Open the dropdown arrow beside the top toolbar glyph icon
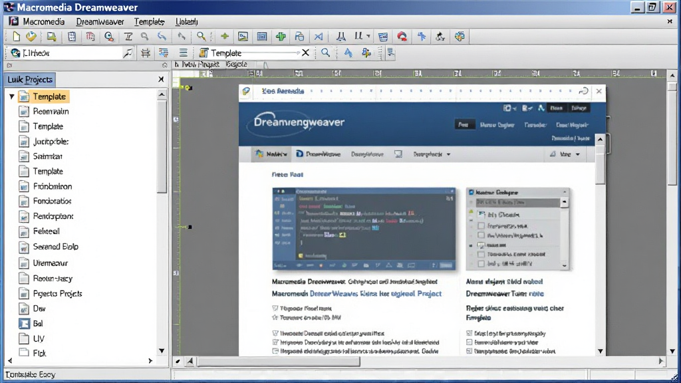681x383 pixels. (x=368, y=37)
